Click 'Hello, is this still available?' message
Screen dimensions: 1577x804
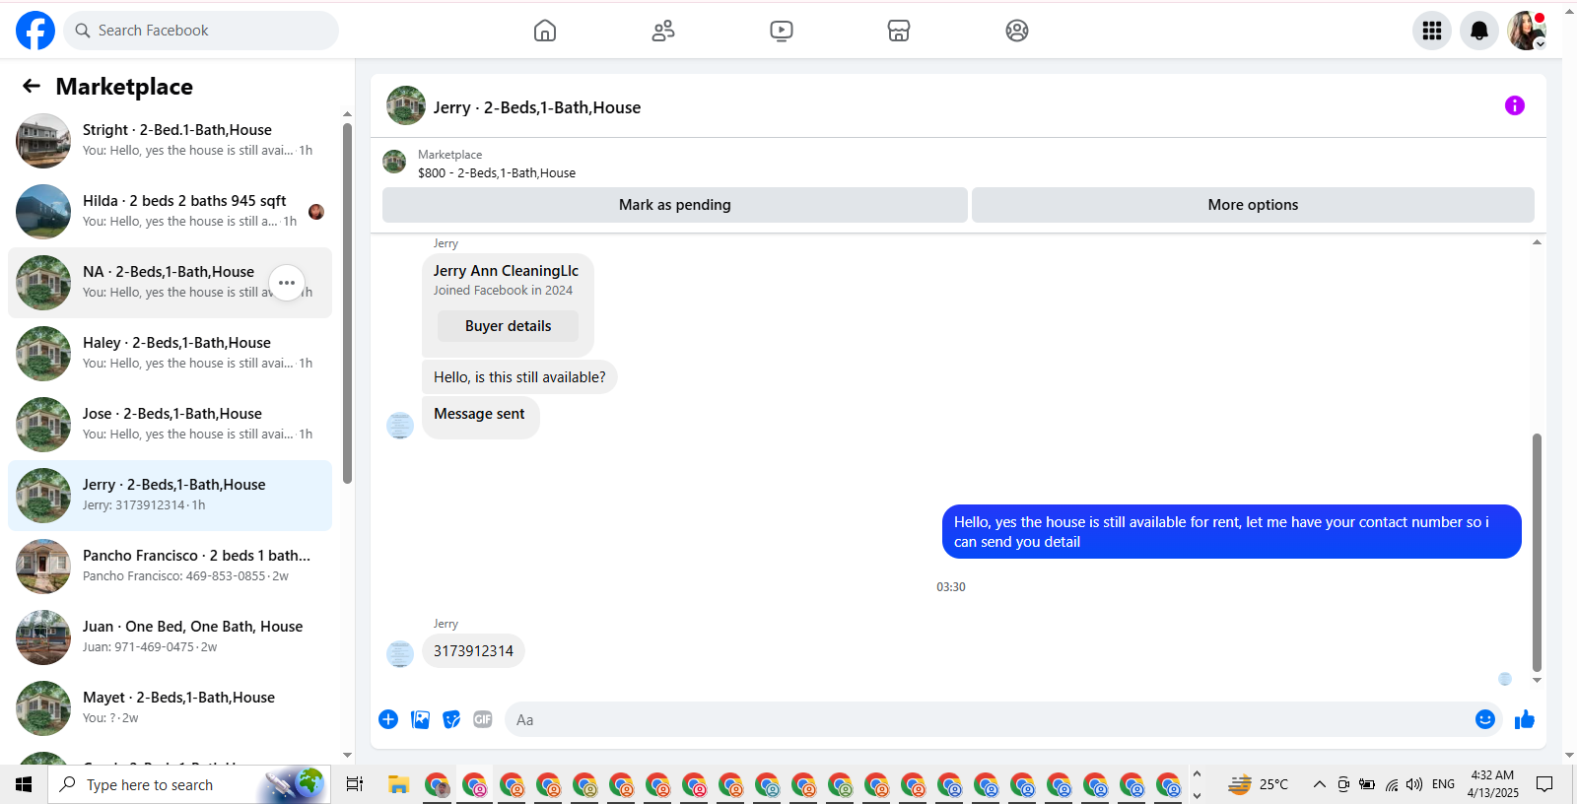(x=519, y=377)
